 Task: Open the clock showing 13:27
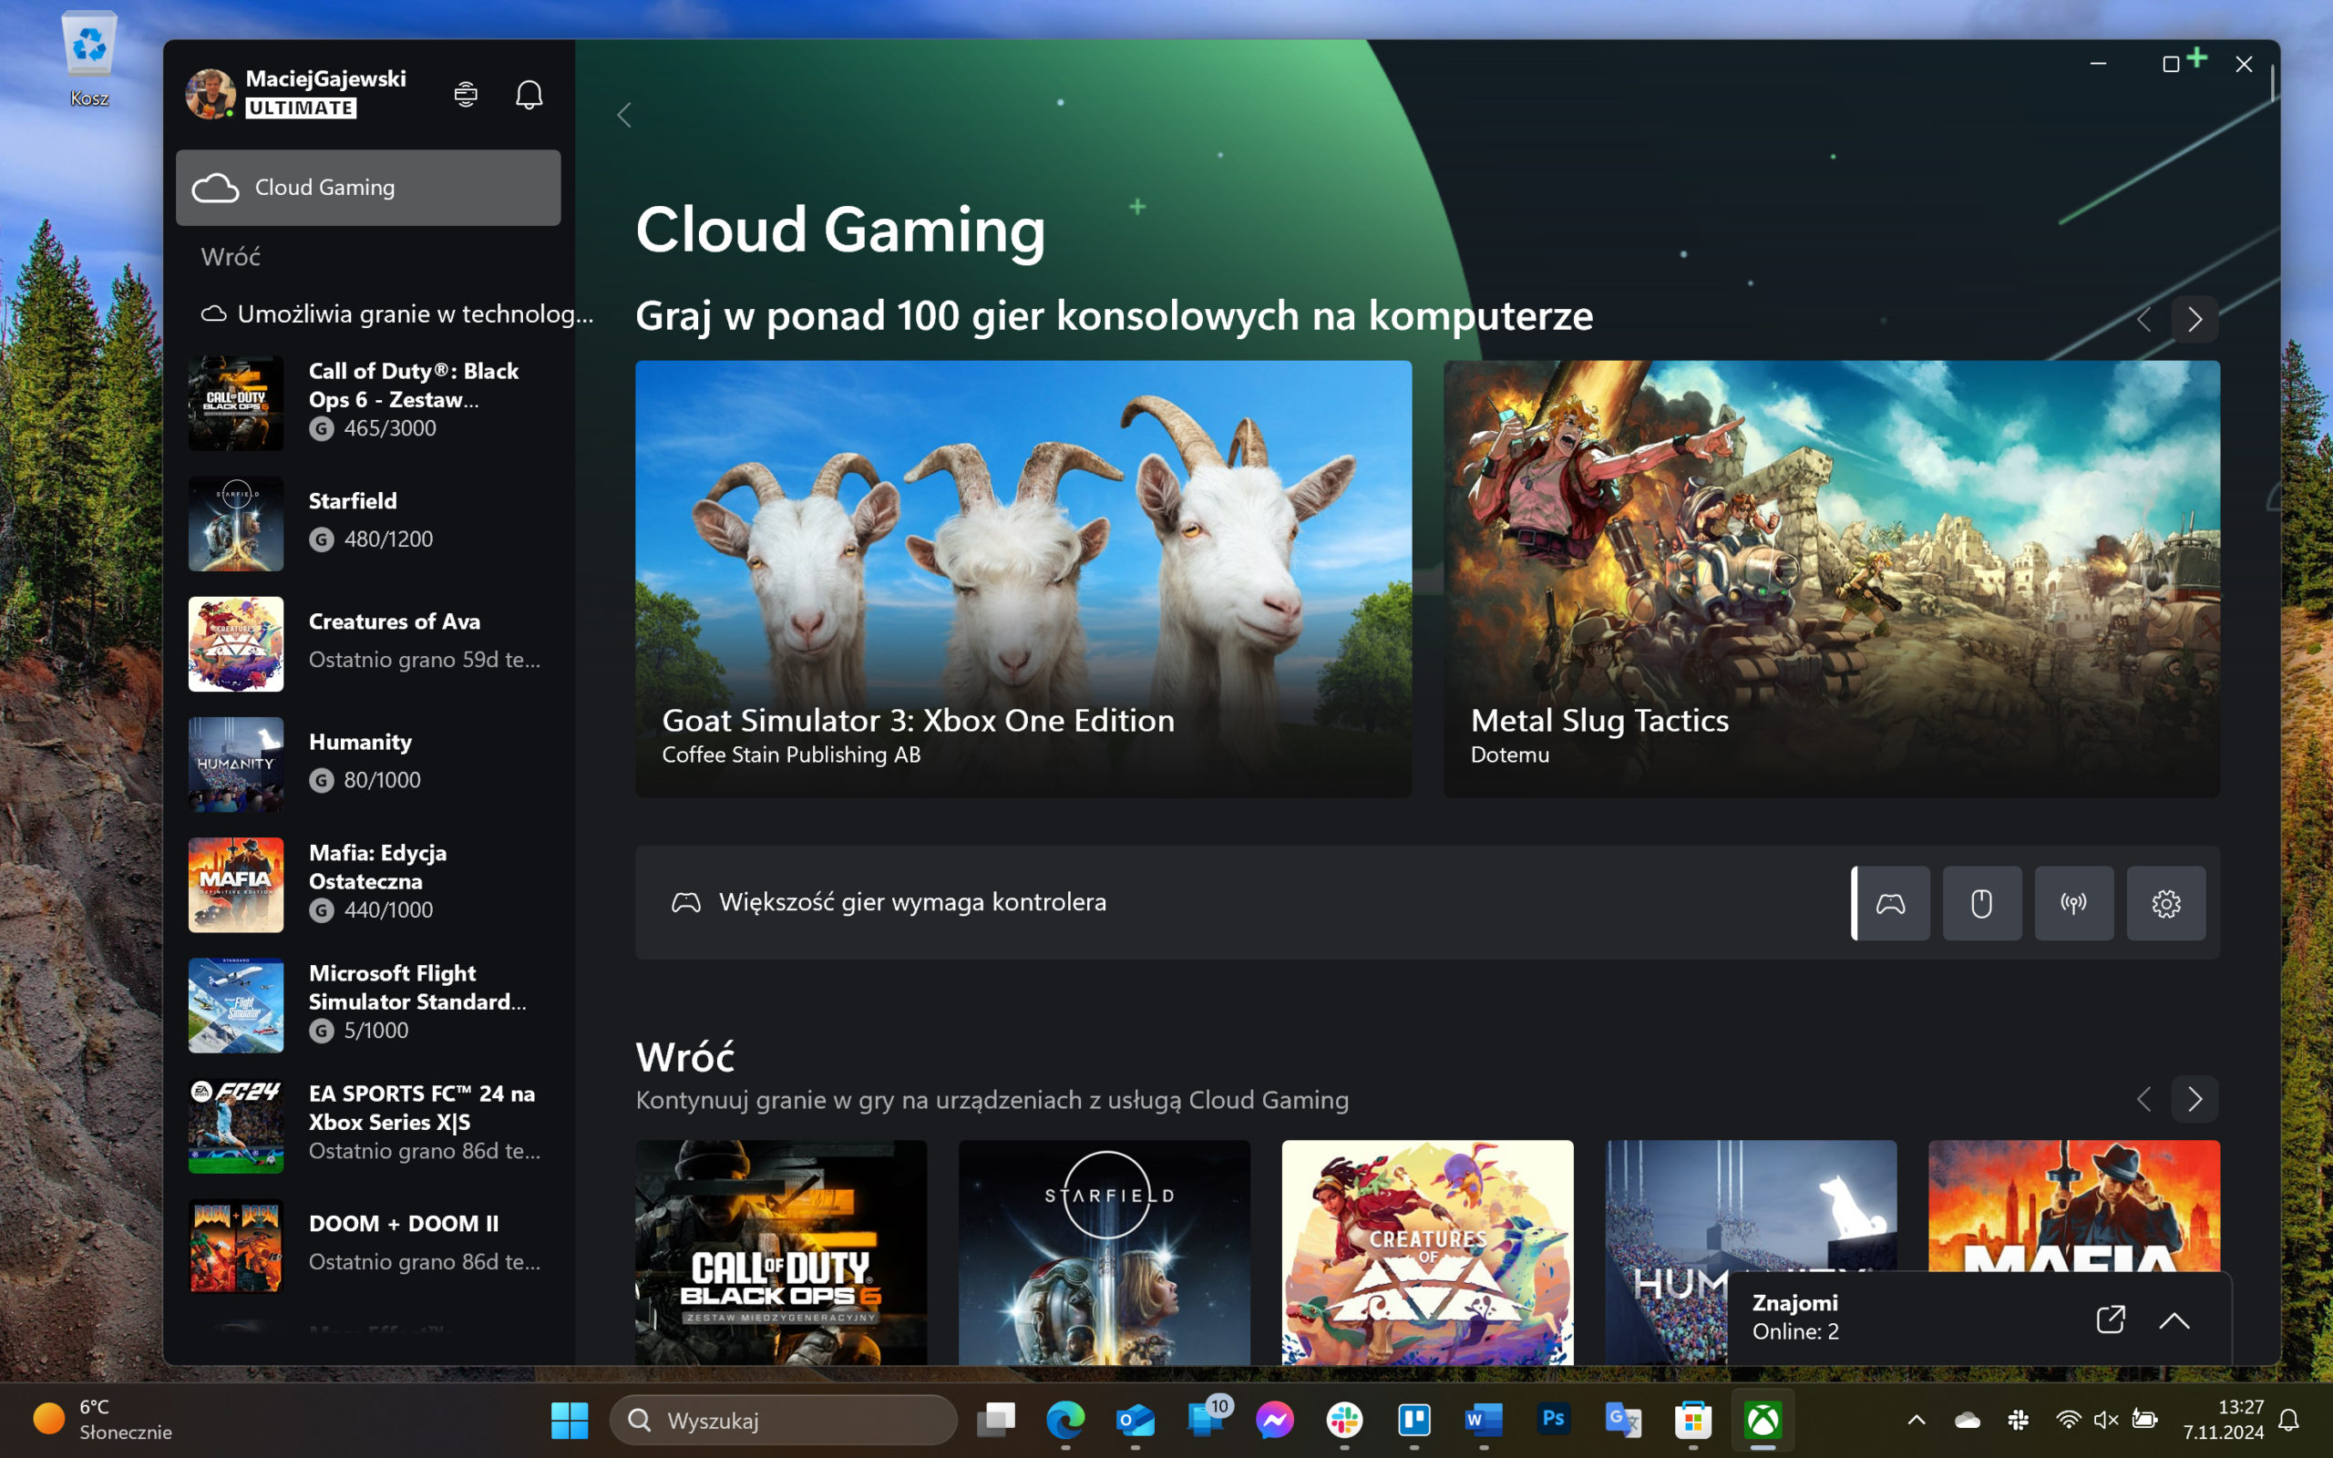[x=2223, y=1420]
